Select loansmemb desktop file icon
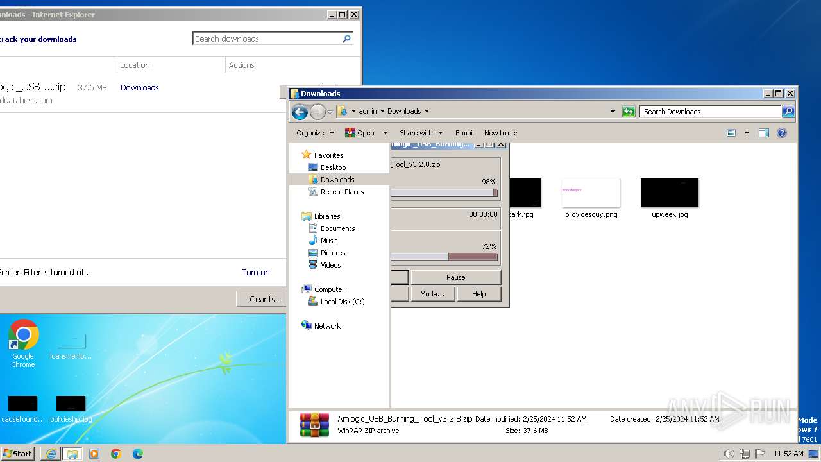Viewport: 821px width, 462px height. [x=71, y=346]
